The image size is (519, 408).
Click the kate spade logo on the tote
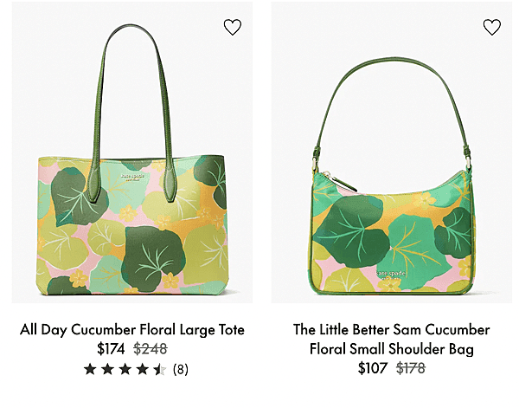tap(132, 177)
